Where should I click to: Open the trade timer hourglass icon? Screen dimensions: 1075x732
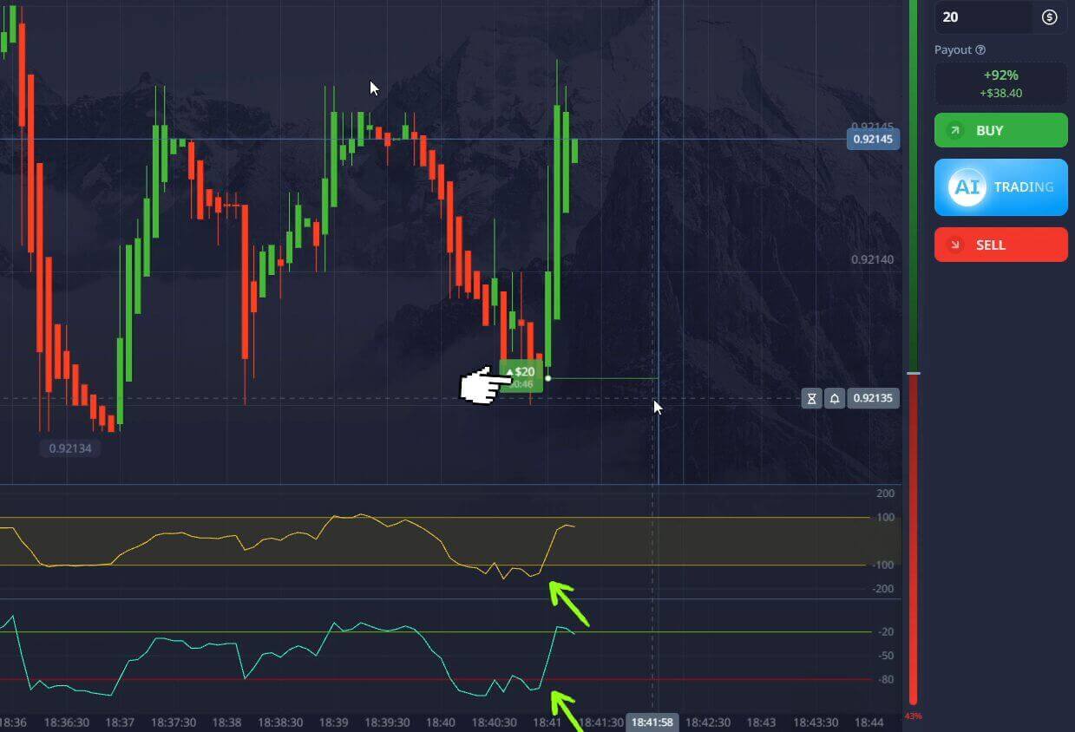pyautogui.click(x=811, y=398)
